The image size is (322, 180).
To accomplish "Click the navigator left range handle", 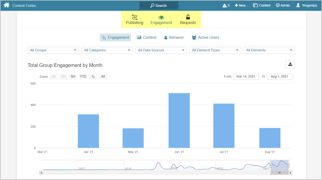I will click(x=271, y=165).
